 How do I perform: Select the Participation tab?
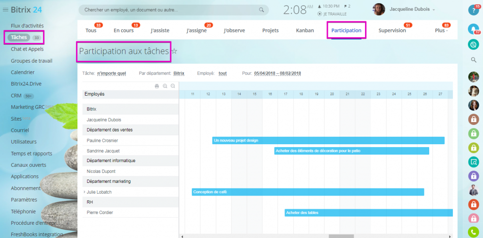tap(346, 31)
